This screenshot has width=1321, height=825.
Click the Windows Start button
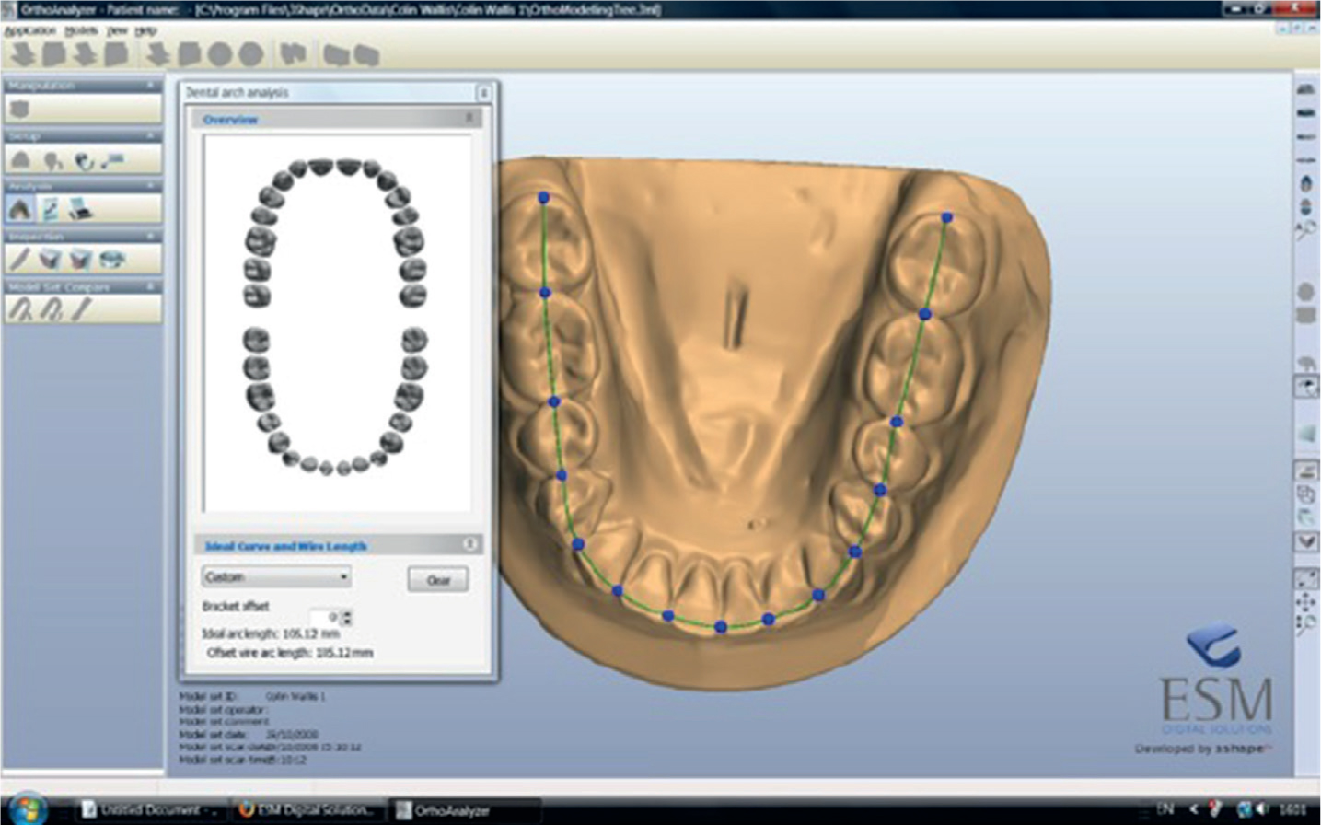(x=26, y=808)
